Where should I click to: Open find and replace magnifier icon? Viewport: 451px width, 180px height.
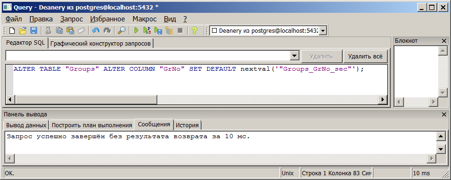[x=122, y=30]
